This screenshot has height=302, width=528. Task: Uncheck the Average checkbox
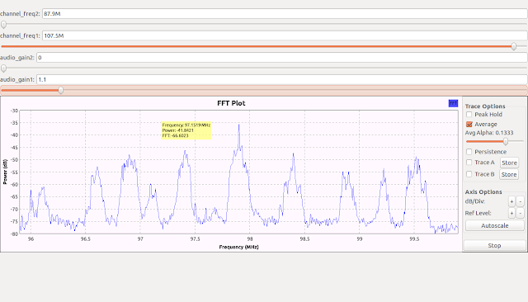pyautogui.click(x=469, y=125)
